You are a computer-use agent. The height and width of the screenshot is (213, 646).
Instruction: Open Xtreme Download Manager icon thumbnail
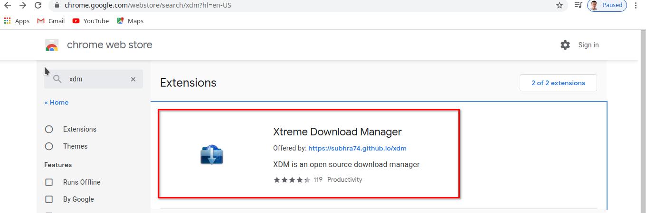pos(212,155)
